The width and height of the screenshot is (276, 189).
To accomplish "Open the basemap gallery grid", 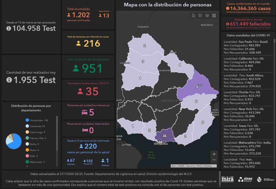I will point(214,16).
